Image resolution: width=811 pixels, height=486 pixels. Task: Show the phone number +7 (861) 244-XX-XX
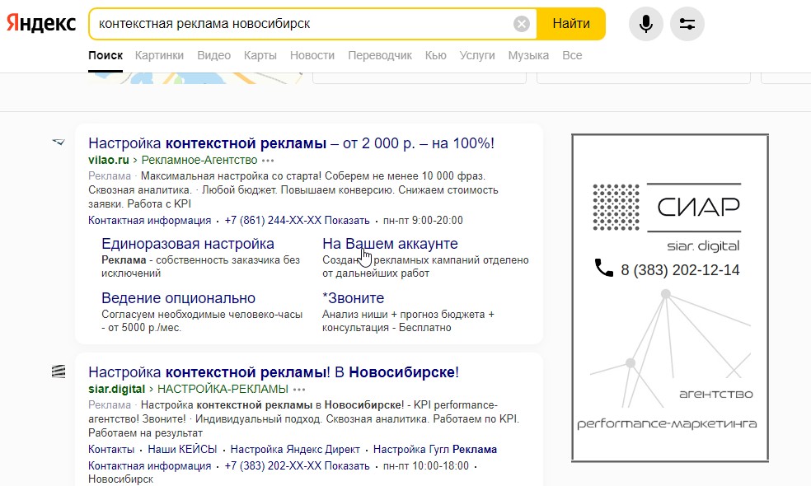point(297,221)
